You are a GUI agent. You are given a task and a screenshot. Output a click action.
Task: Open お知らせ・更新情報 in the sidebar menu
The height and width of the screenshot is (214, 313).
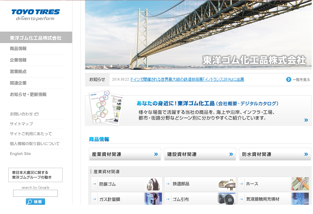tap(28, 94)
